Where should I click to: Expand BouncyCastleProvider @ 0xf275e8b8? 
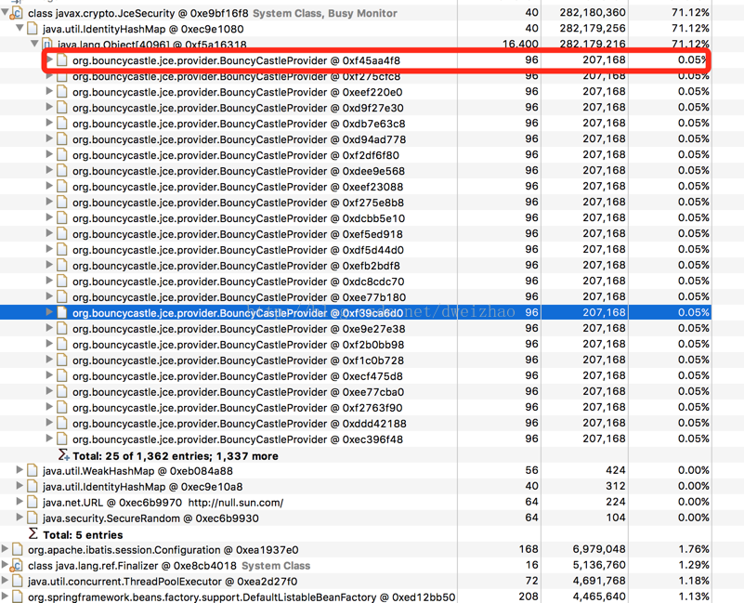pos(49,202)
